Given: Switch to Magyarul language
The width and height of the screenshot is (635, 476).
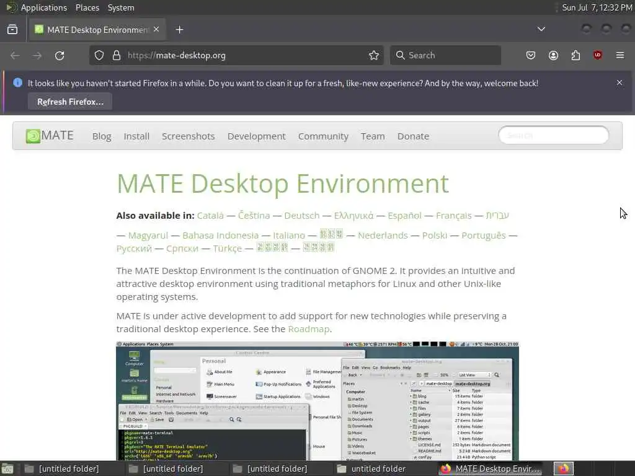Looking at the screenshot, I should (x=148, y=235).
